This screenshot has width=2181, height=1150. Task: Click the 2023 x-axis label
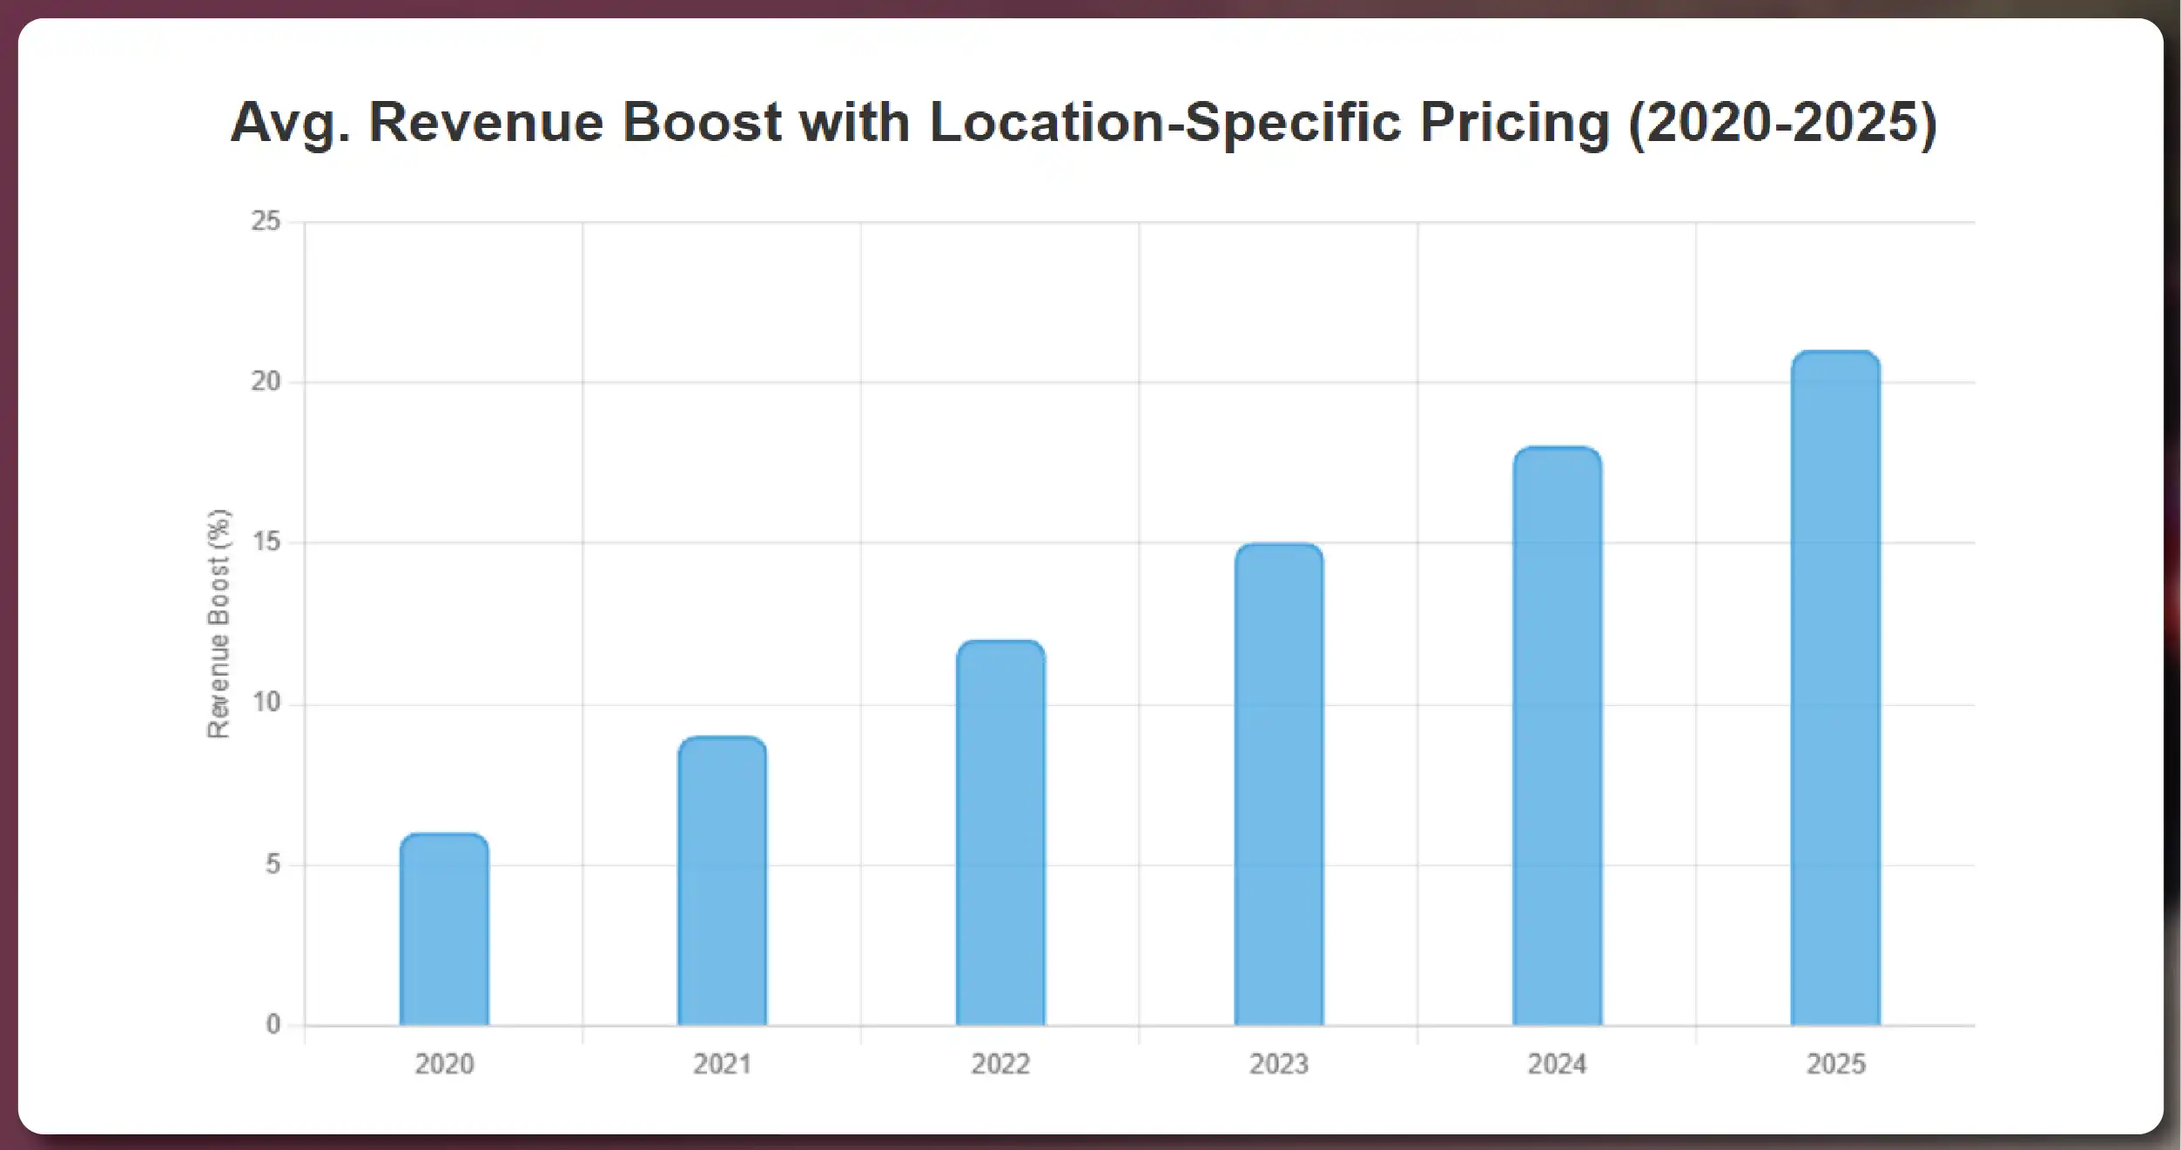(1278, 1064)
